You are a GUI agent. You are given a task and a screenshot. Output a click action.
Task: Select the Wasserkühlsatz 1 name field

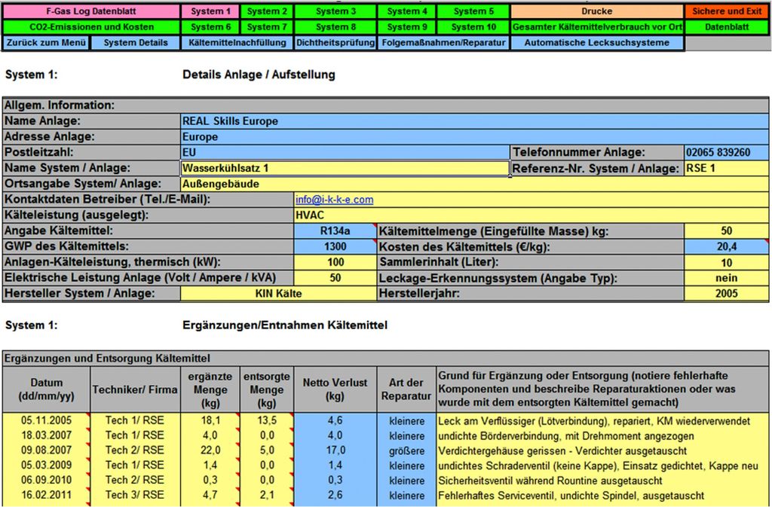click(344, 168)
